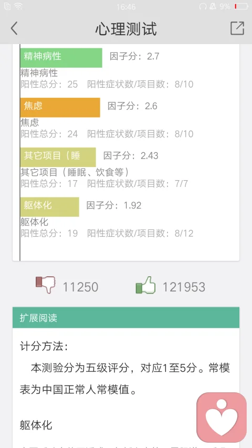Select the 躯体化 yellow bar
This screenshot has width=252, height=448.
(50, 207)
